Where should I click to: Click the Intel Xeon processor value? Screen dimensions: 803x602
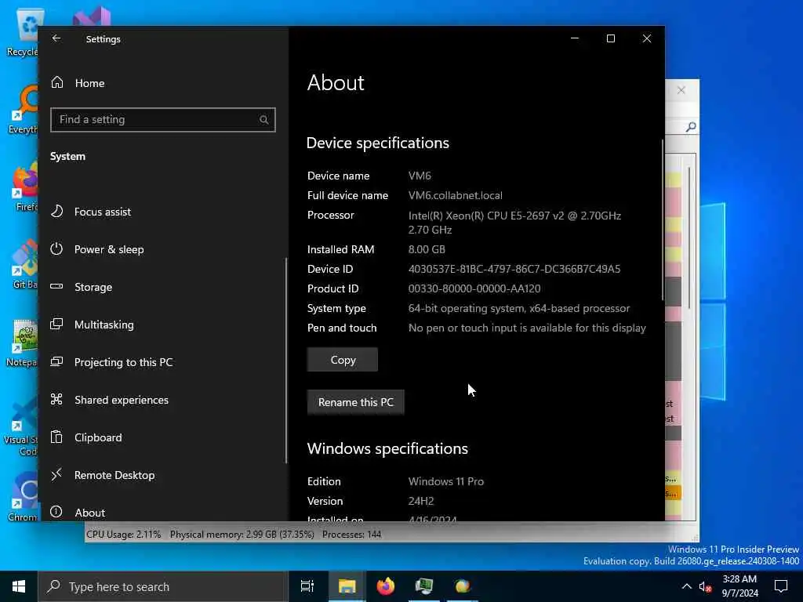514,223
